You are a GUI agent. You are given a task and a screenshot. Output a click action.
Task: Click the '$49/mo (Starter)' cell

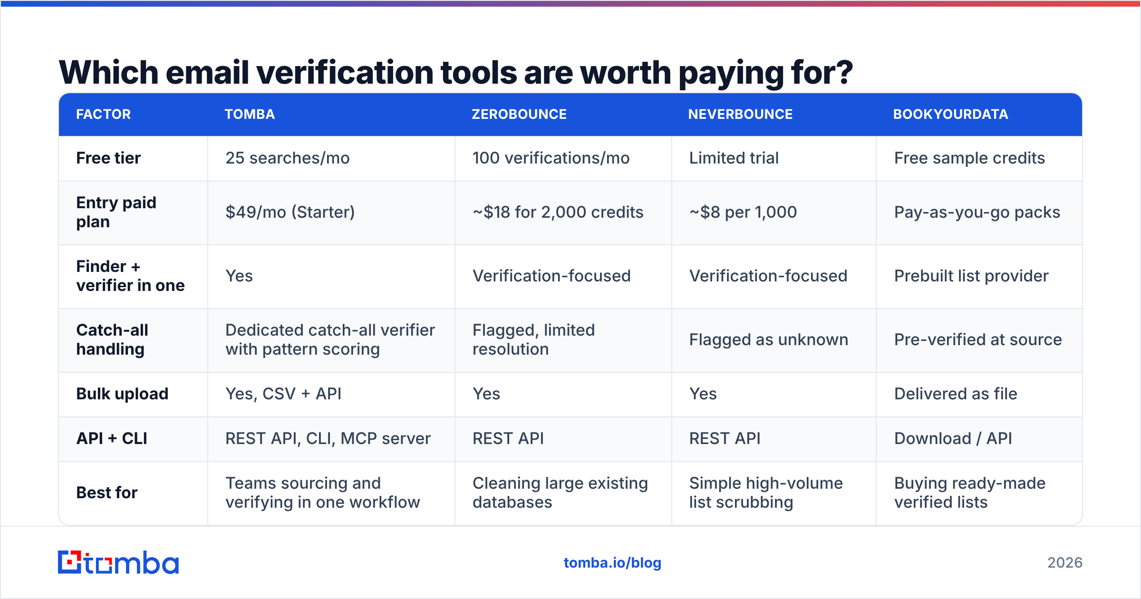pyautogui.click(x=290, y=212)
